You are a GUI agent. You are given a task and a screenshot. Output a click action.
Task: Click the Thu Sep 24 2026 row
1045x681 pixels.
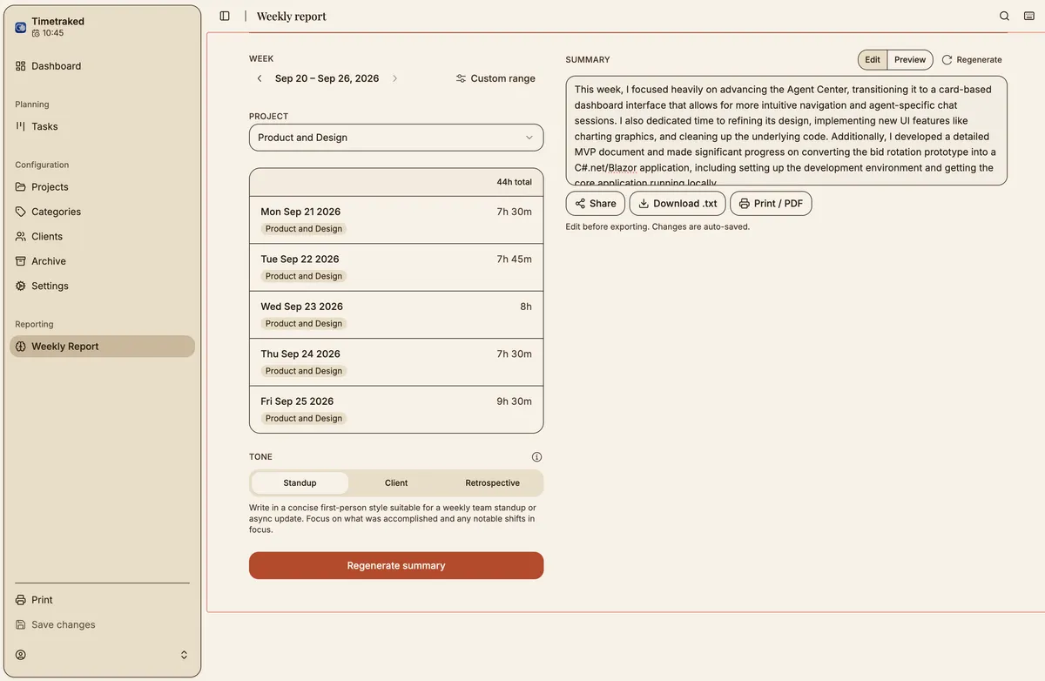(396, 362)
